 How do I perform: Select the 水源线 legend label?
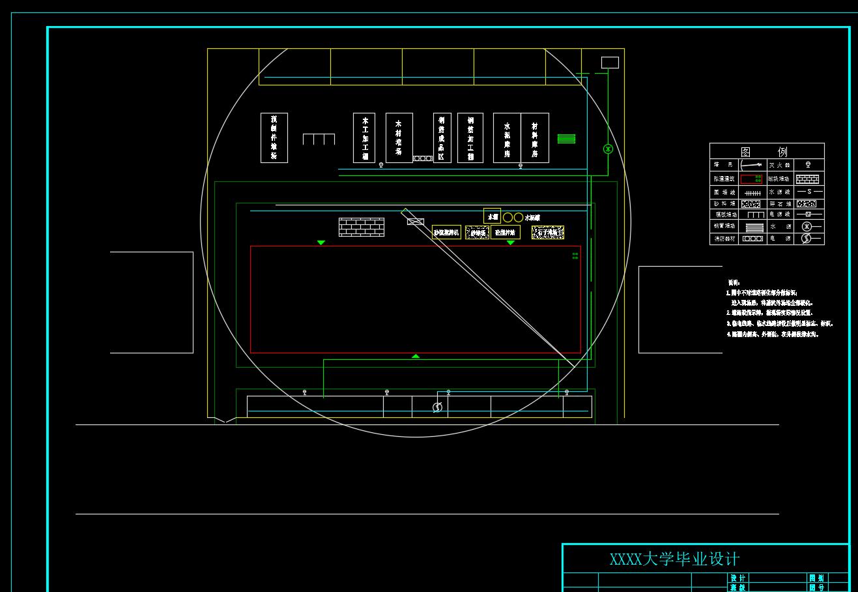(779, 192)
